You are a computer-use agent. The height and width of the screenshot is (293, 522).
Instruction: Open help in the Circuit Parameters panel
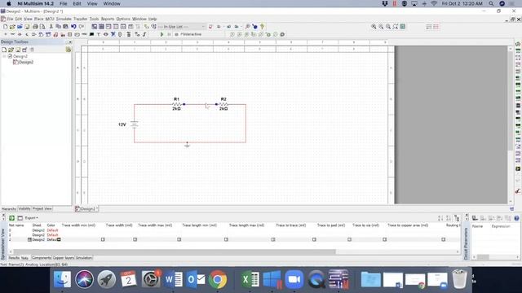516,218
